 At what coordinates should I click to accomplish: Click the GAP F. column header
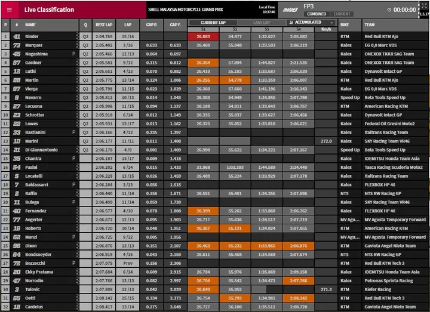175,25
